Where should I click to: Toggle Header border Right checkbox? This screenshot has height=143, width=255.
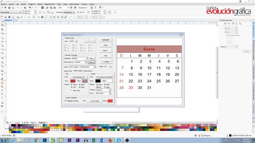click(105, 87)
